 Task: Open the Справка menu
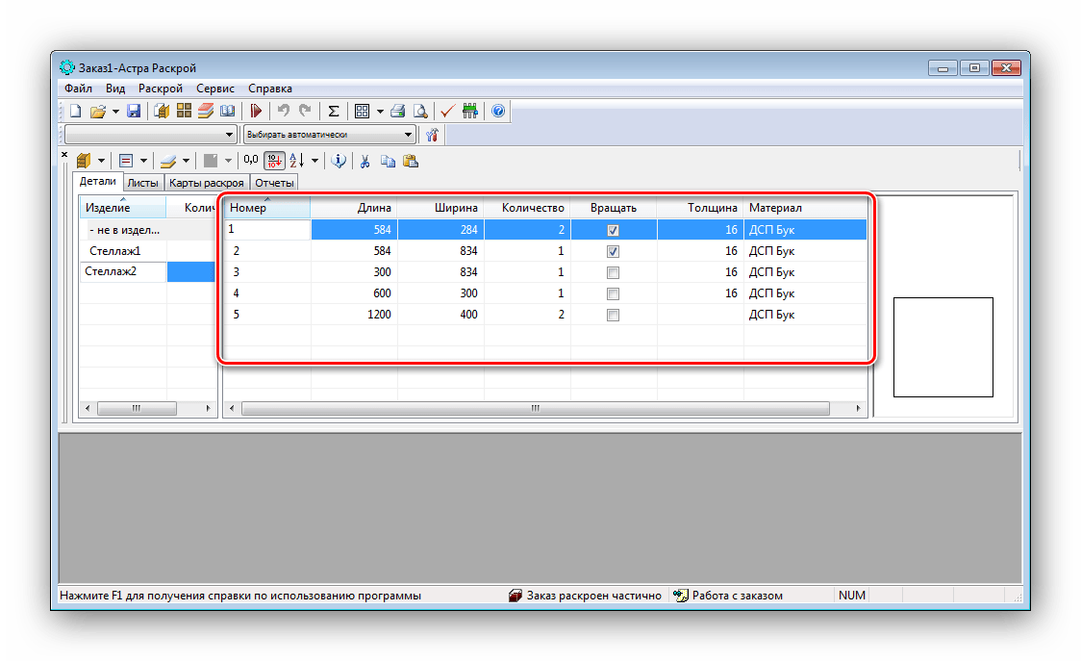270,89
